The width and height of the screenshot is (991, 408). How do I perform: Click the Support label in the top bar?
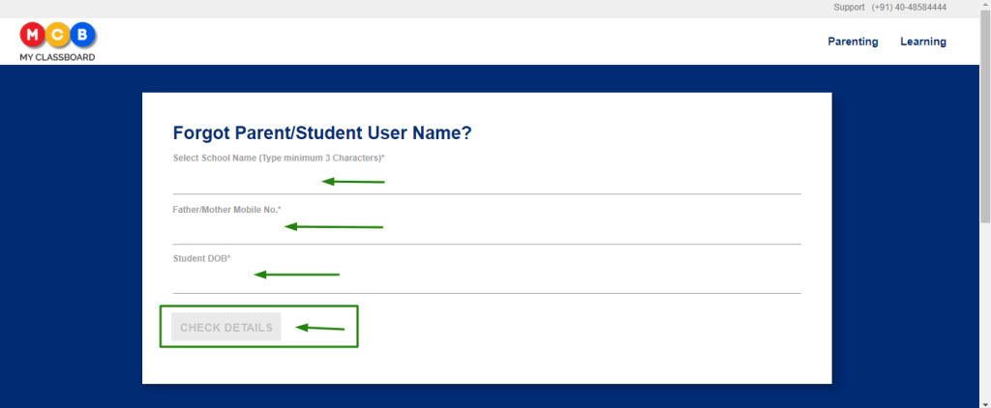tap(849, 8)
